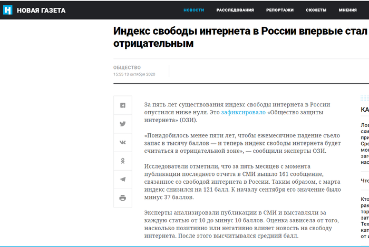Open the МНЕНИЯ menu section

[x=347, y=10]
